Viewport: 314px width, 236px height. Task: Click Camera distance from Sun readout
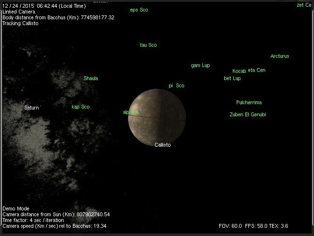pyautogui.click(x=56, y=214)
